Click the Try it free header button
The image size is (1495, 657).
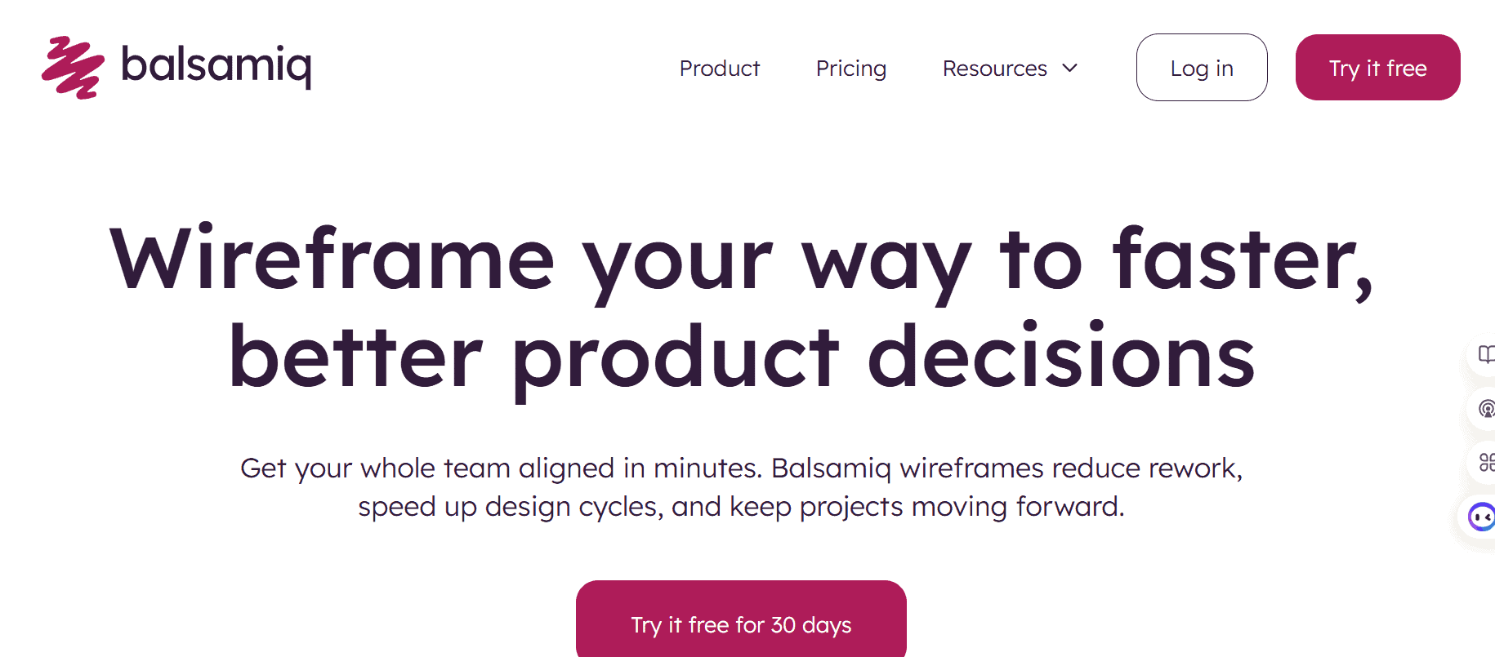[1378, 68]
